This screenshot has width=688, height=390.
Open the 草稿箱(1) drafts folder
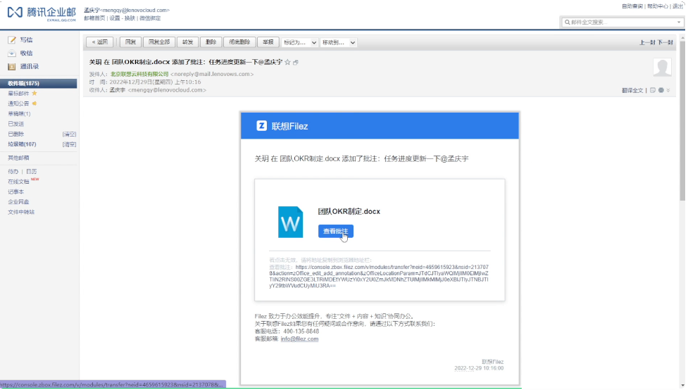[x=19, y=114]
